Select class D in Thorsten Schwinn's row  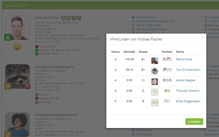[143, 91]
